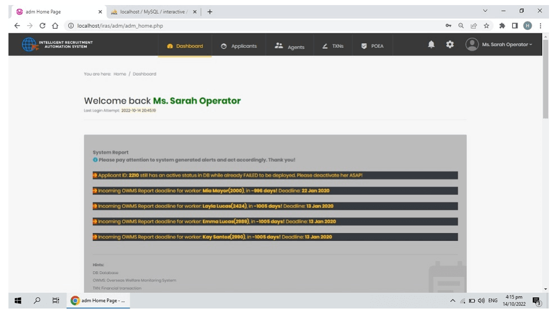Click the browser home icon
Viewport: 558px width, 313px height.
(55, 25)
